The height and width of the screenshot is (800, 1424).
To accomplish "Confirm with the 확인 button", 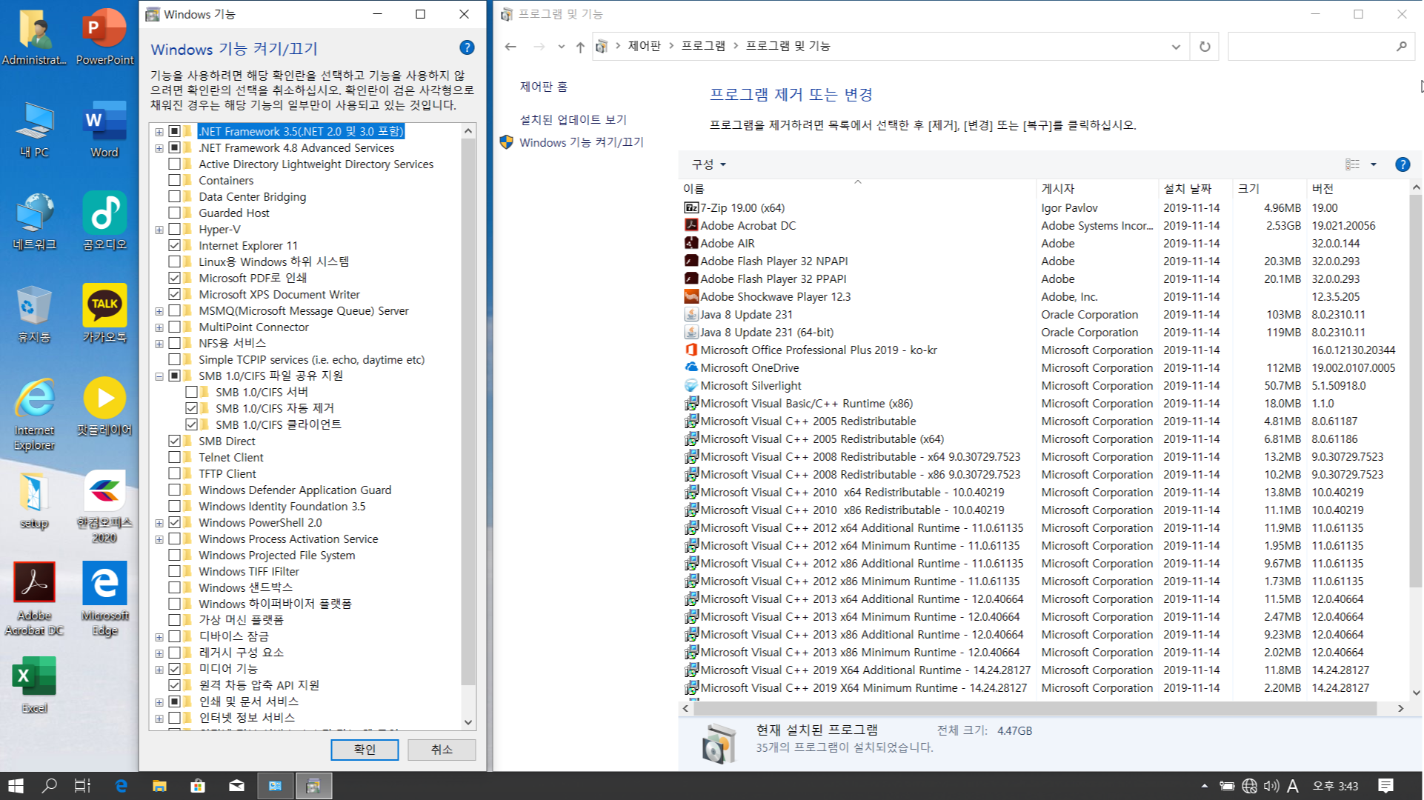I will pyautogui.click(x=365, y=750).
